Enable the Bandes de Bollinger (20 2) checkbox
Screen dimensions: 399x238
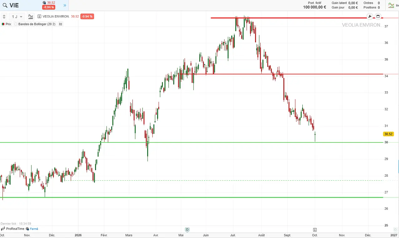[x=16, y=24]
